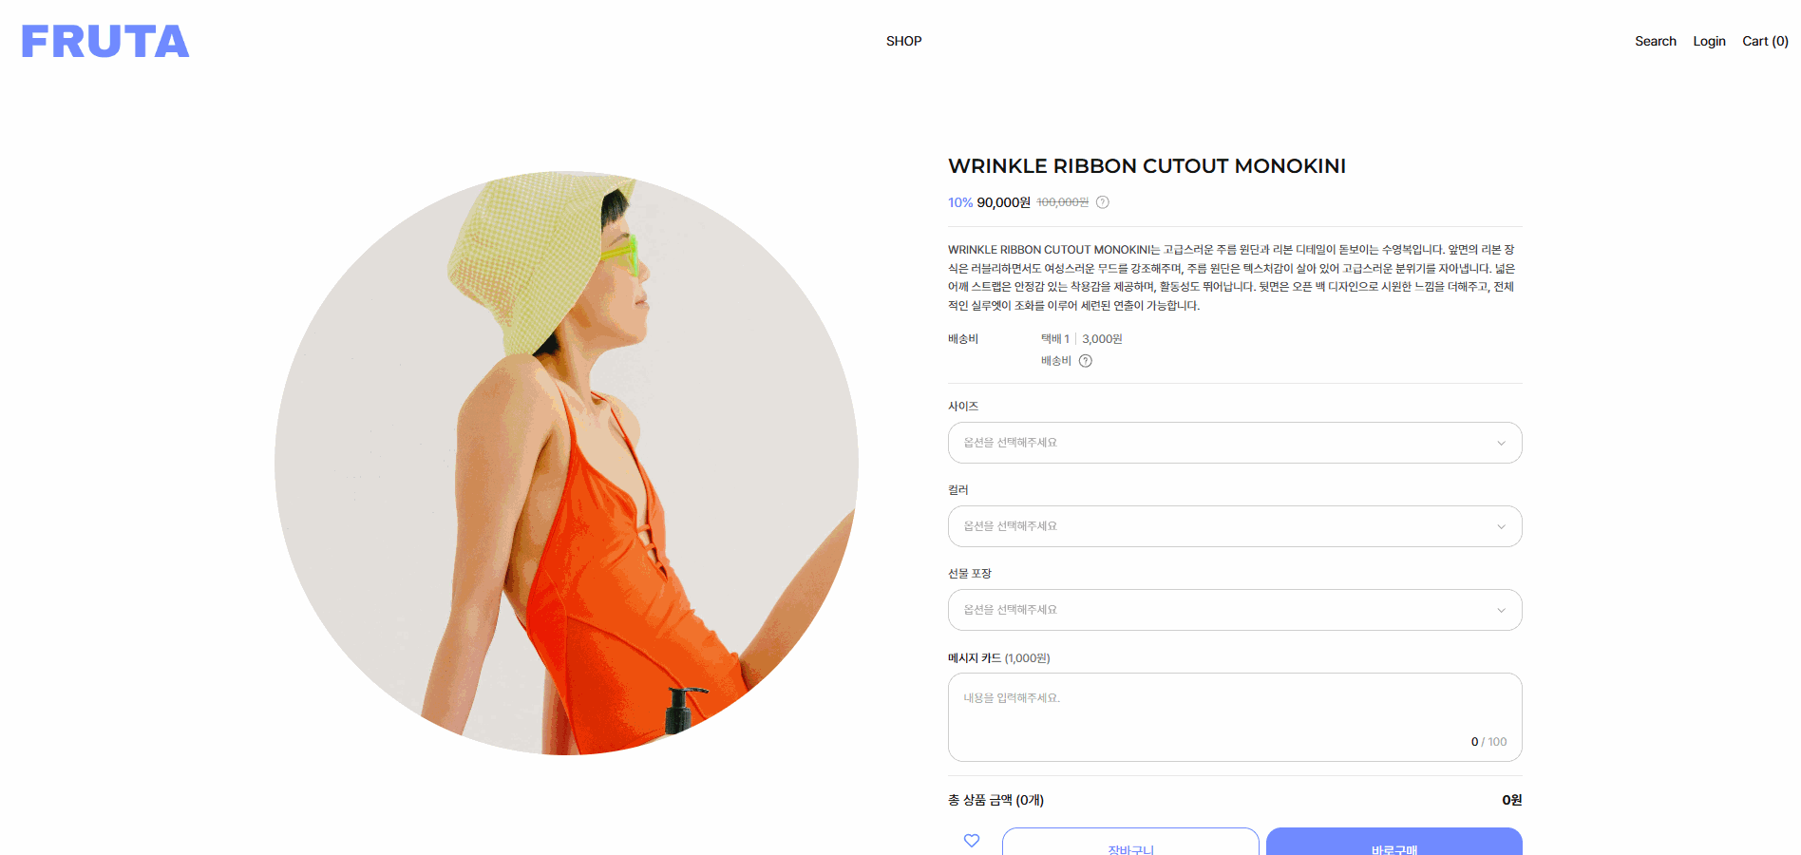Click the FRUTA logo

pyautogui.click(x=105, y=42)
